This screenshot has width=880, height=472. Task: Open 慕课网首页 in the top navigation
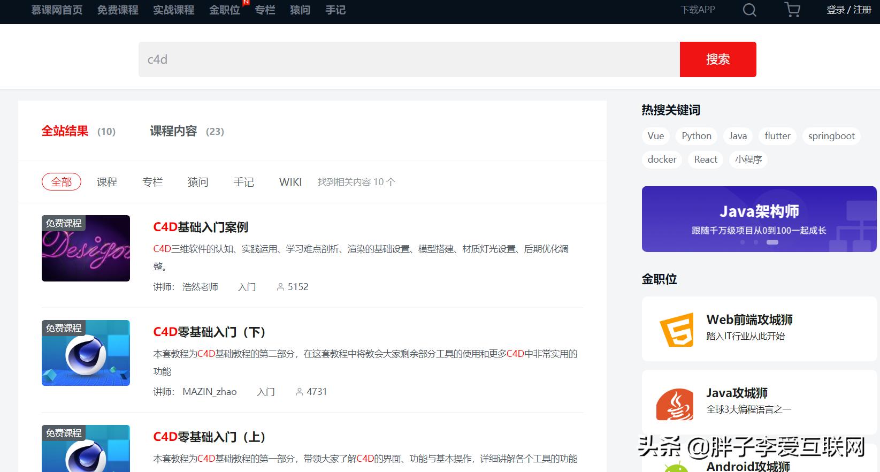coord(57,10)
